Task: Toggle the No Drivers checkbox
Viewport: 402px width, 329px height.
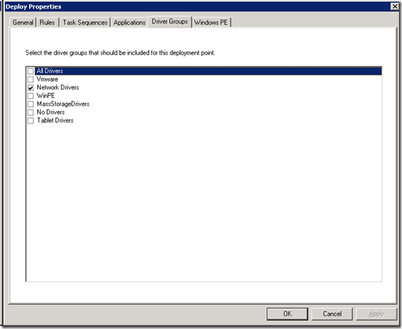Action: [x=30, y=112]
